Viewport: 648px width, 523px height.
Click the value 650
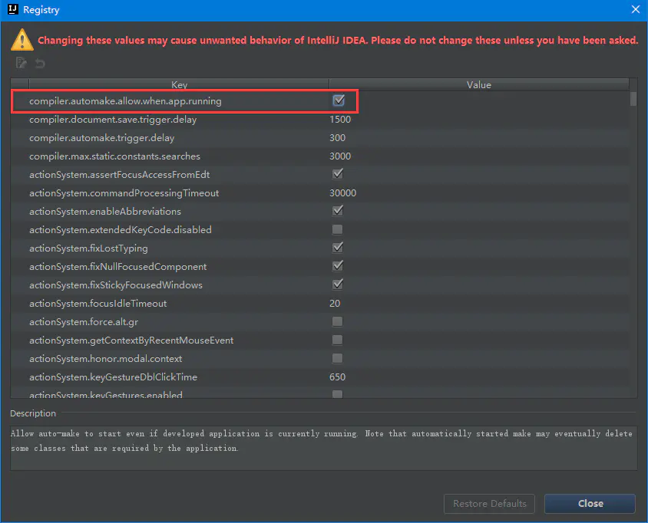337,377
